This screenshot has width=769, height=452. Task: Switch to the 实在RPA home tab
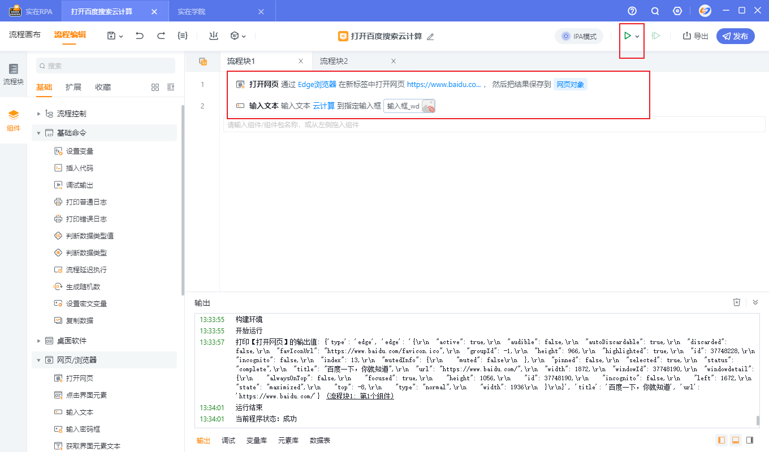(31, 11)
